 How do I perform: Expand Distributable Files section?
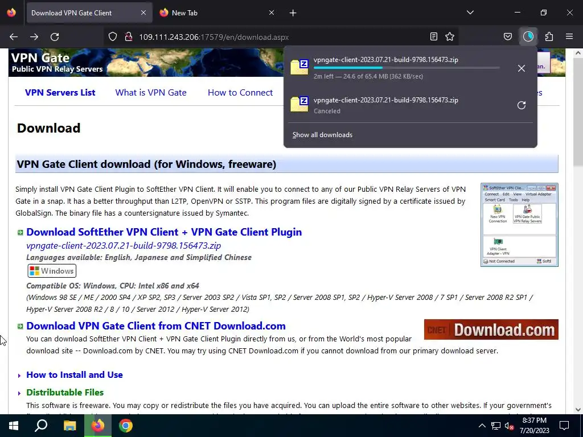tap(65, 393)
